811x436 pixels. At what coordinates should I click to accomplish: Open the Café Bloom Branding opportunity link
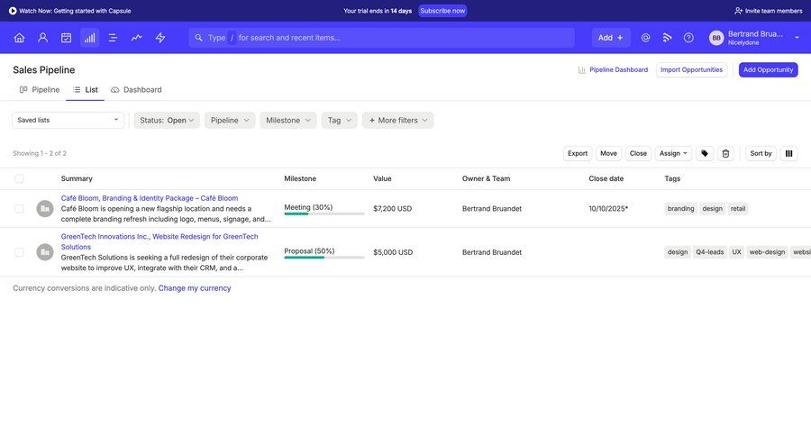tap(150, 198)
